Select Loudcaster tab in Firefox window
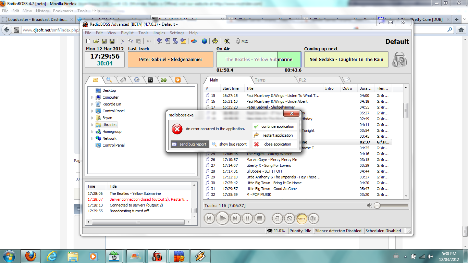The image size is (468, 263). [38, 20]
